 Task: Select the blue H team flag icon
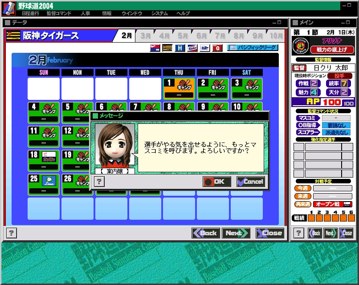click(180, 47)
